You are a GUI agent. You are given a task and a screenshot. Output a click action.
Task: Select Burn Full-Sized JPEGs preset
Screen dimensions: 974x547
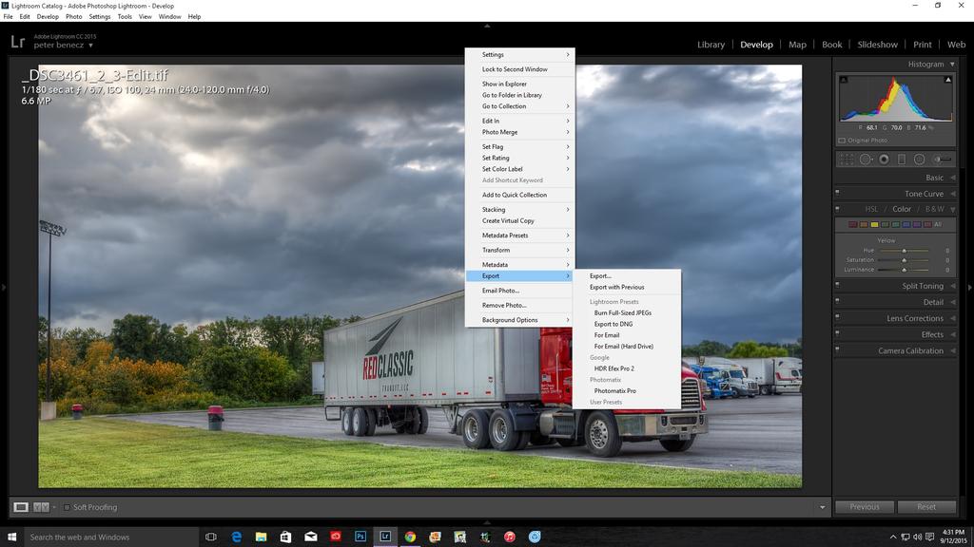click(622, 312)
